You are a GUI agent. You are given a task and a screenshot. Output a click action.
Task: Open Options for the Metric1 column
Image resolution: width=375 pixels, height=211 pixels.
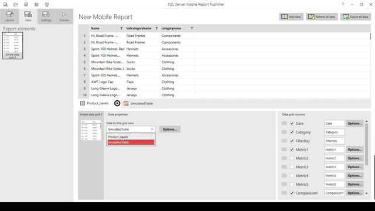click(x=355, y=149)
